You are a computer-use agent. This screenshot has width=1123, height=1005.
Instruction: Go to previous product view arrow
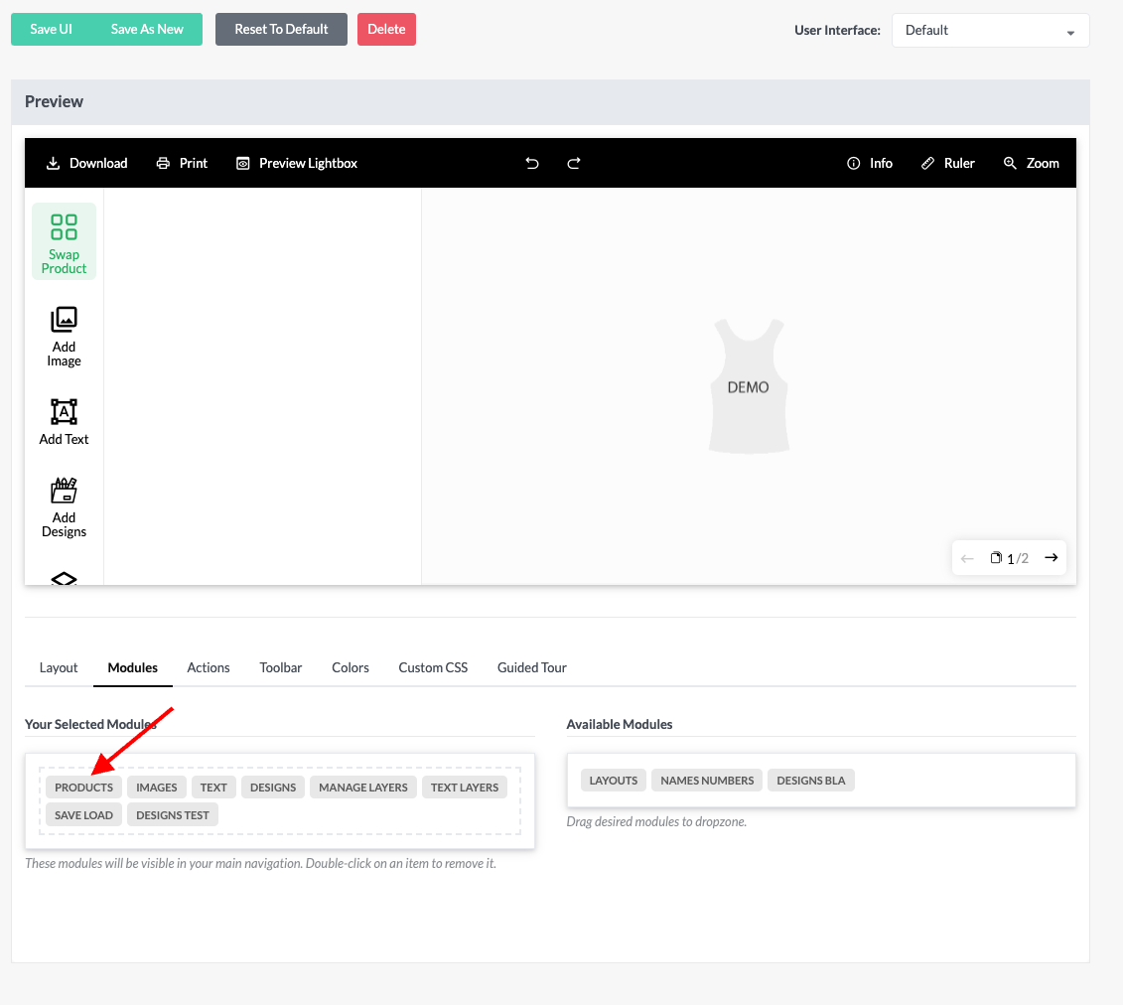coord(967,558)
